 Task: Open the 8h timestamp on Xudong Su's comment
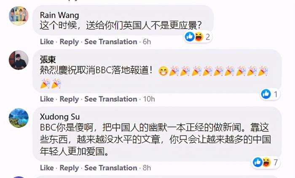point(147,168)
